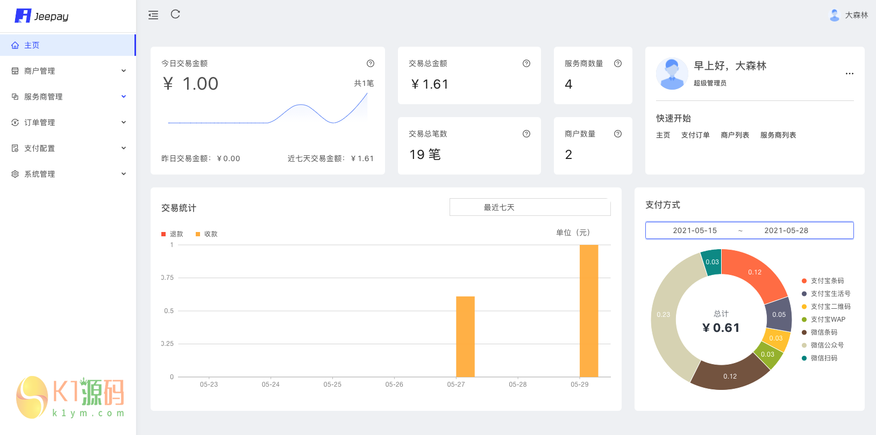Click the 系统管理 gear icon
This screenshot has width=876, height=435.
[15, 174]
